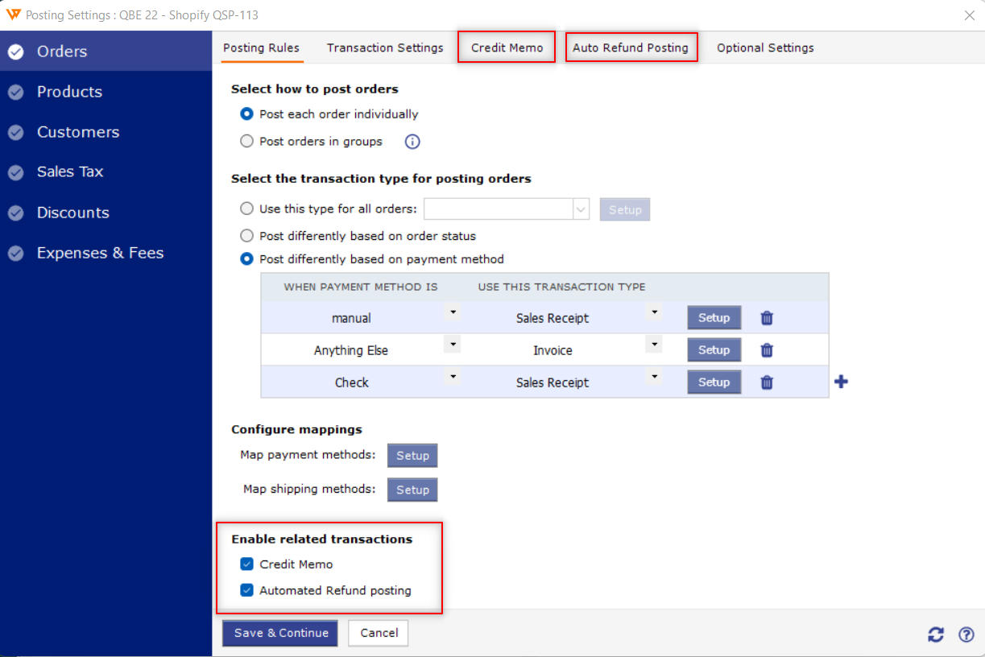Click Setup for Map payment methods
Viewport: 985px width, 657px height.
point(412,456)
